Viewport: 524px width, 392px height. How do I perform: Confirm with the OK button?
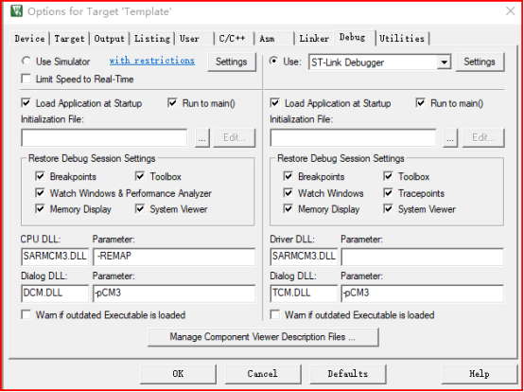tap(178, 374)
